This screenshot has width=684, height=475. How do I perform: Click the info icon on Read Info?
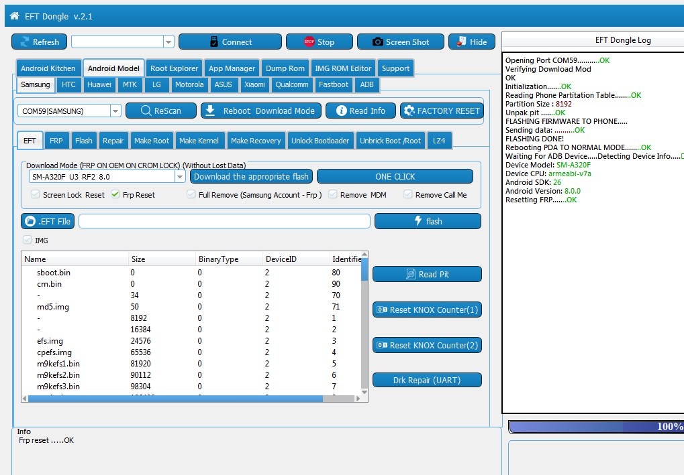pyautogui.click(x=342, y=111)
